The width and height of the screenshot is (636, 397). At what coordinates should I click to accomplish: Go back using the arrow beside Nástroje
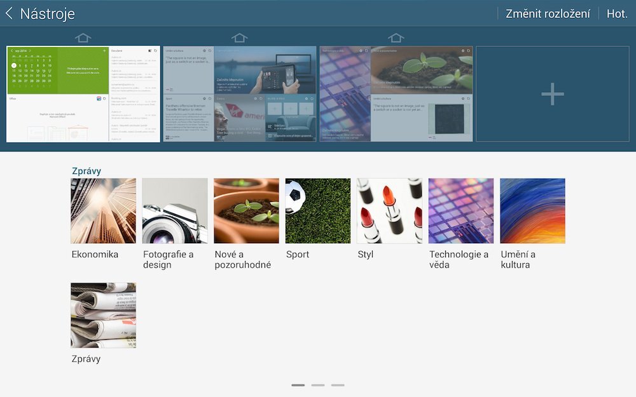9,13
